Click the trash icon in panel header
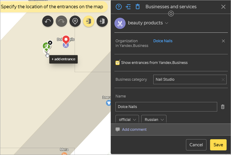This screenshot has height=155, width=231. (x=138, y=7)
